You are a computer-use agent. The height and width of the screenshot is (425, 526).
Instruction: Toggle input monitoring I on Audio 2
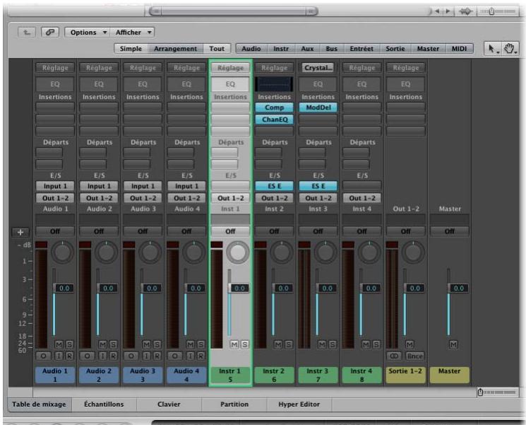point(103,356)
